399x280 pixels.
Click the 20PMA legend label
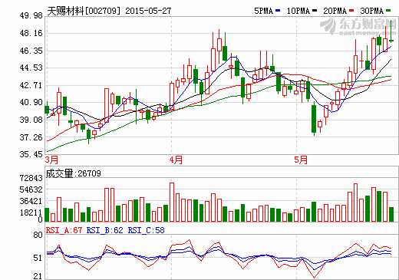[x=335, y=11]
